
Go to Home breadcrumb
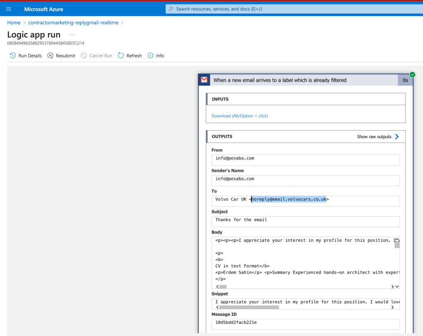click(14, 23)
